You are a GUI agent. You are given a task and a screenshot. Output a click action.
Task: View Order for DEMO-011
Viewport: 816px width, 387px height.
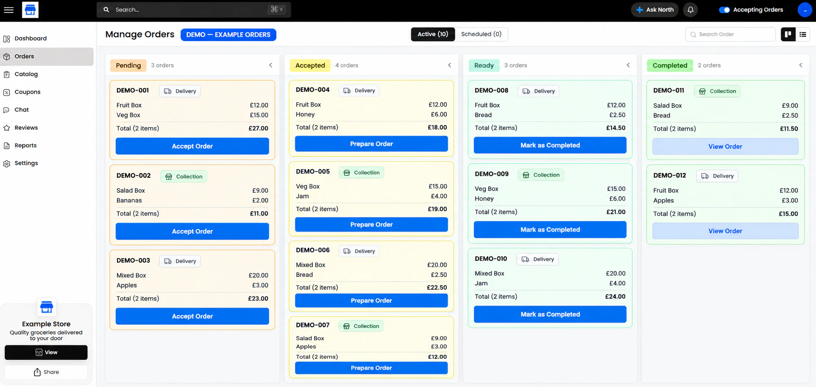(x=725, y=146)
